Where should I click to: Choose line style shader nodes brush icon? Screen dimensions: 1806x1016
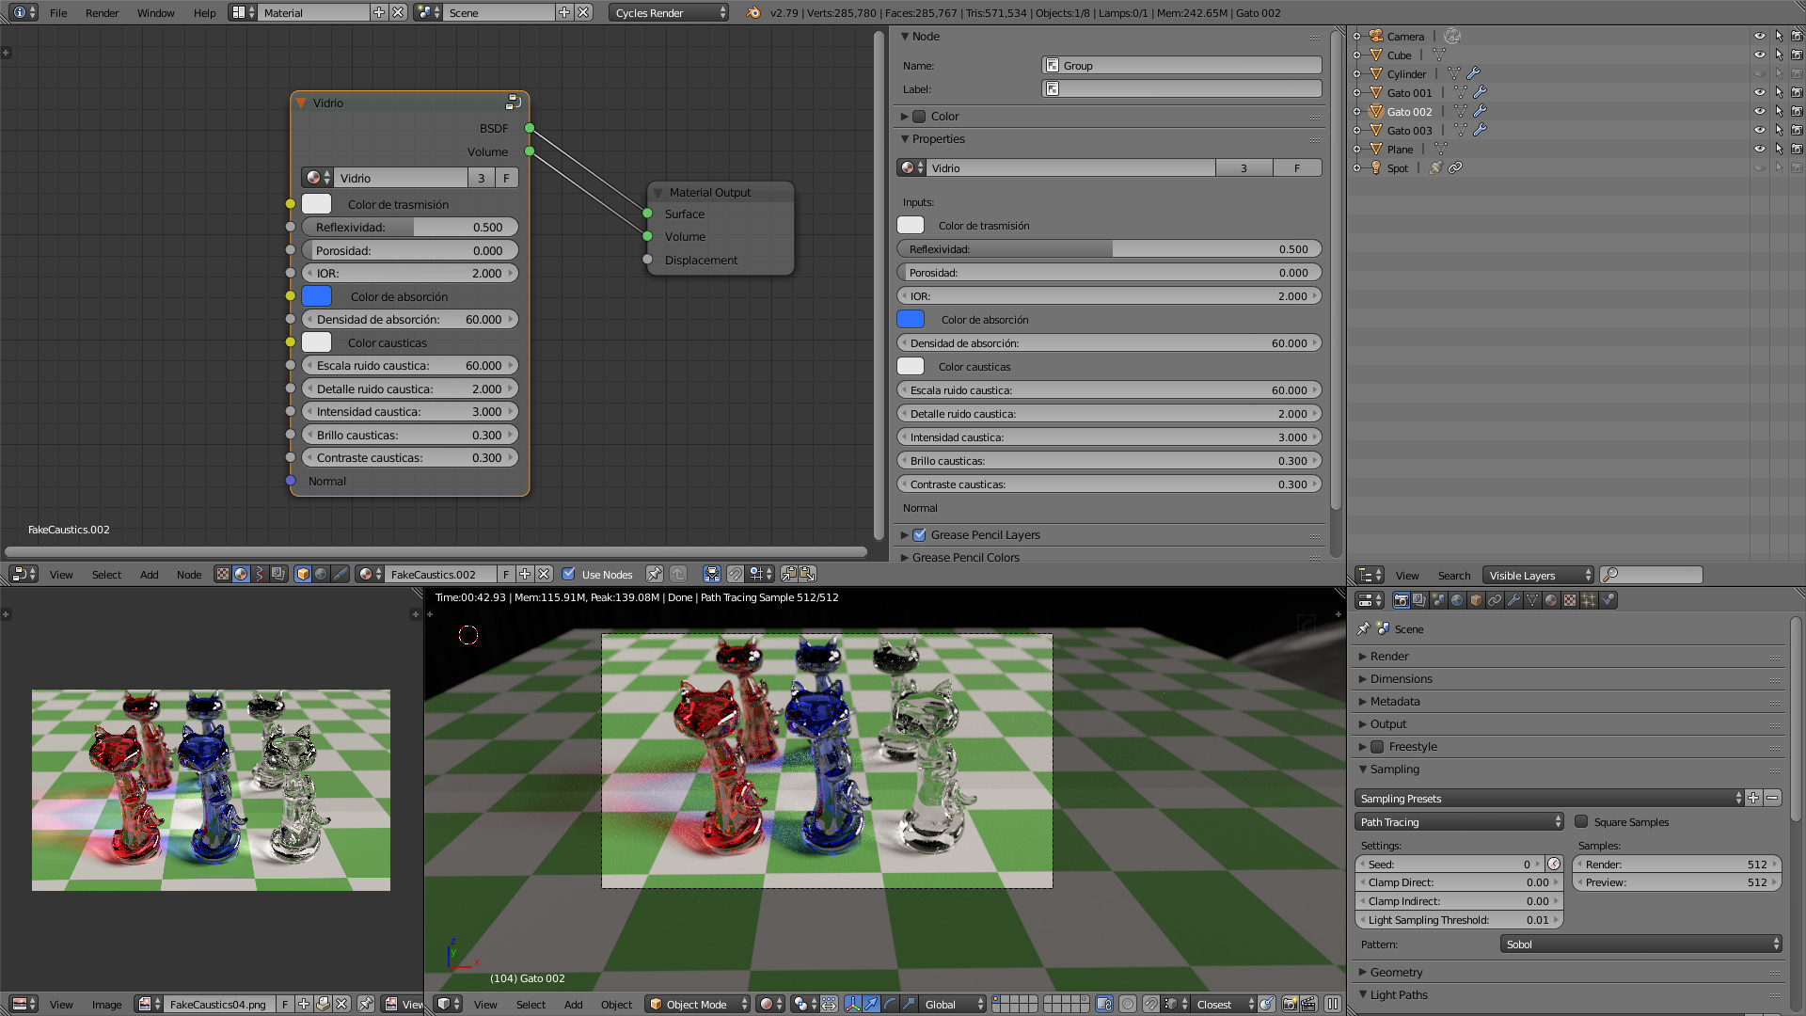tap(341, 574)
